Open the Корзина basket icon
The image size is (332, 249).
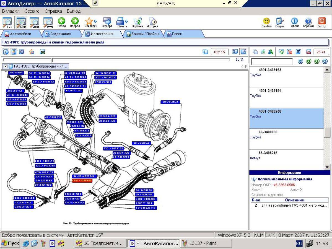138,21
